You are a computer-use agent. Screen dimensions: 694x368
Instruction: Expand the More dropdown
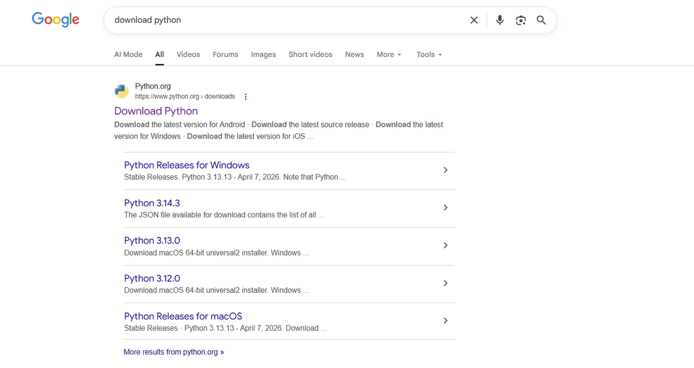coord(389,54)
